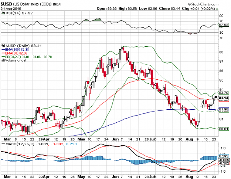This screenshot has width=231, height=179.
Task: Click the 1.0 MACD axis label
Action: point(223,148)
